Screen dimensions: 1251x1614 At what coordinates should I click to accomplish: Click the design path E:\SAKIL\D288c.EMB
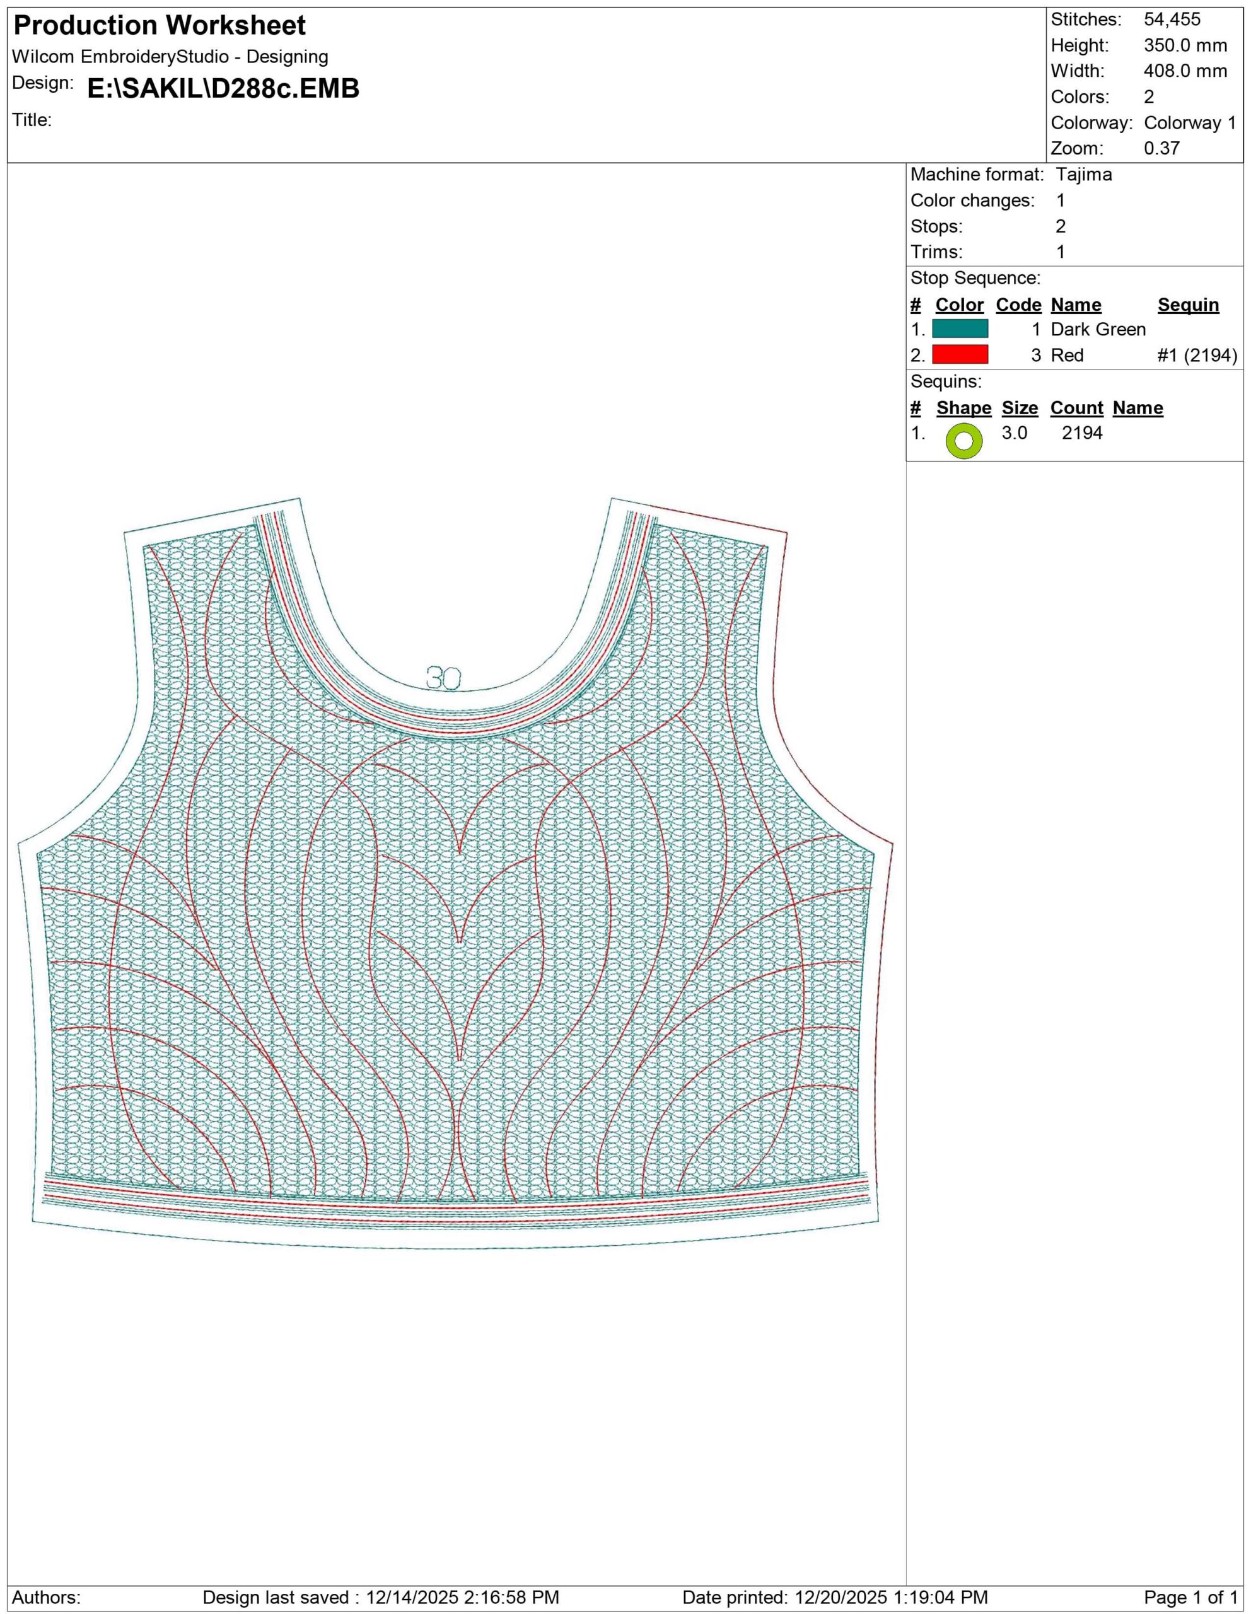click(223, 89)
